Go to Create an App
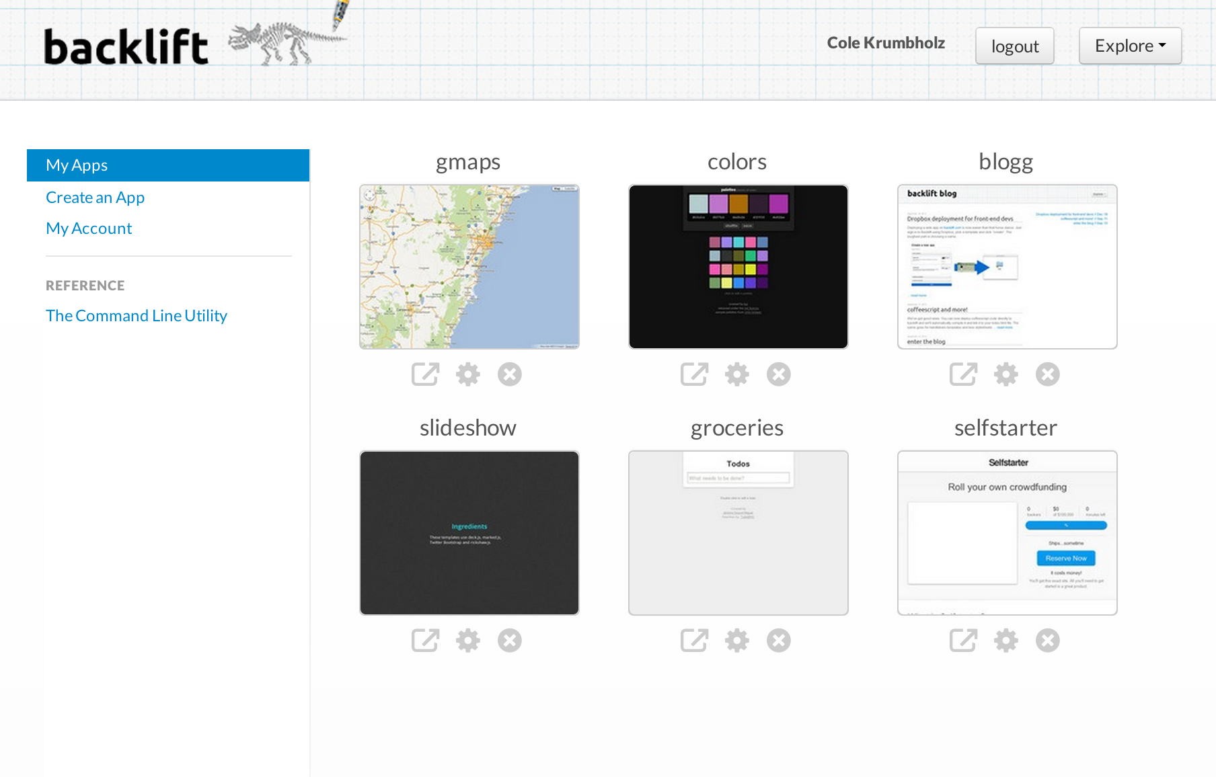Image resolution: width=1216 pixels, height=777 pixels. click(x=95, y=198)
